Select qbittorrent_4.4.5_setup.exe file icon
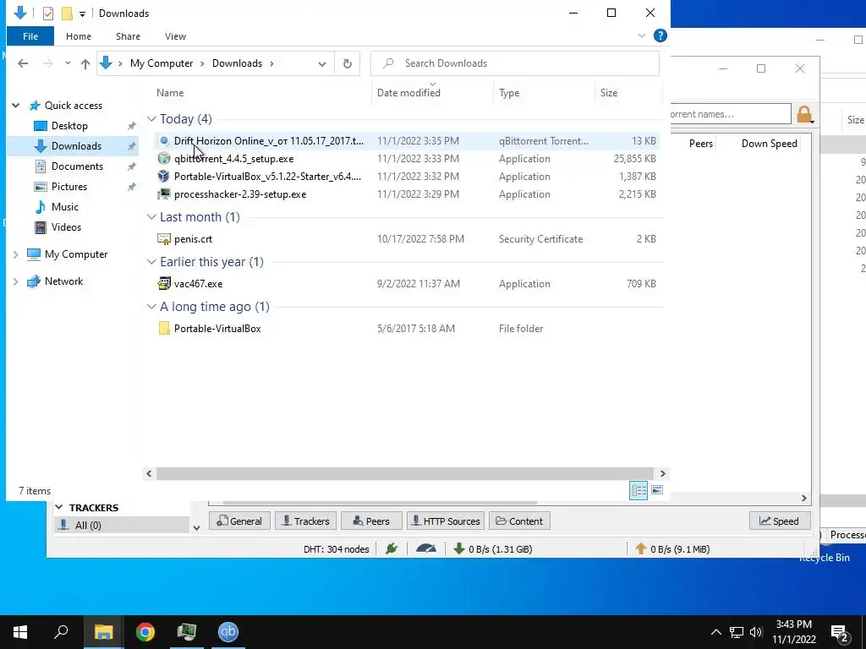 (163, 158)
